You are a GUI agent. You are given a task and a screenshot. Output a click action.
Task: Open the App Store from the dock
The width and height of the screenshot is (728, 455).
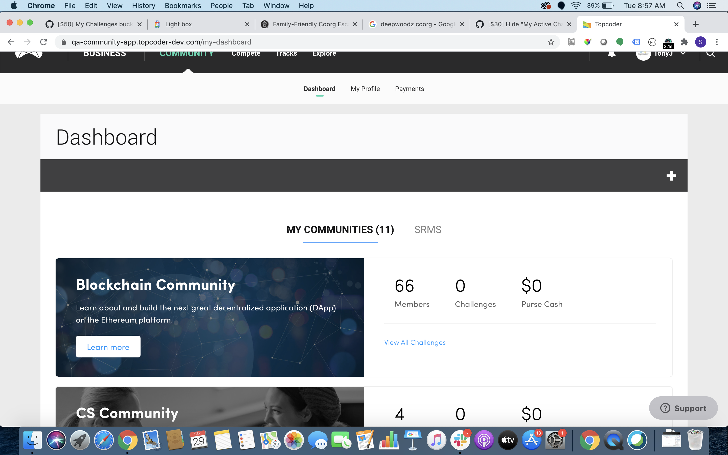click(x=532, y=440)
